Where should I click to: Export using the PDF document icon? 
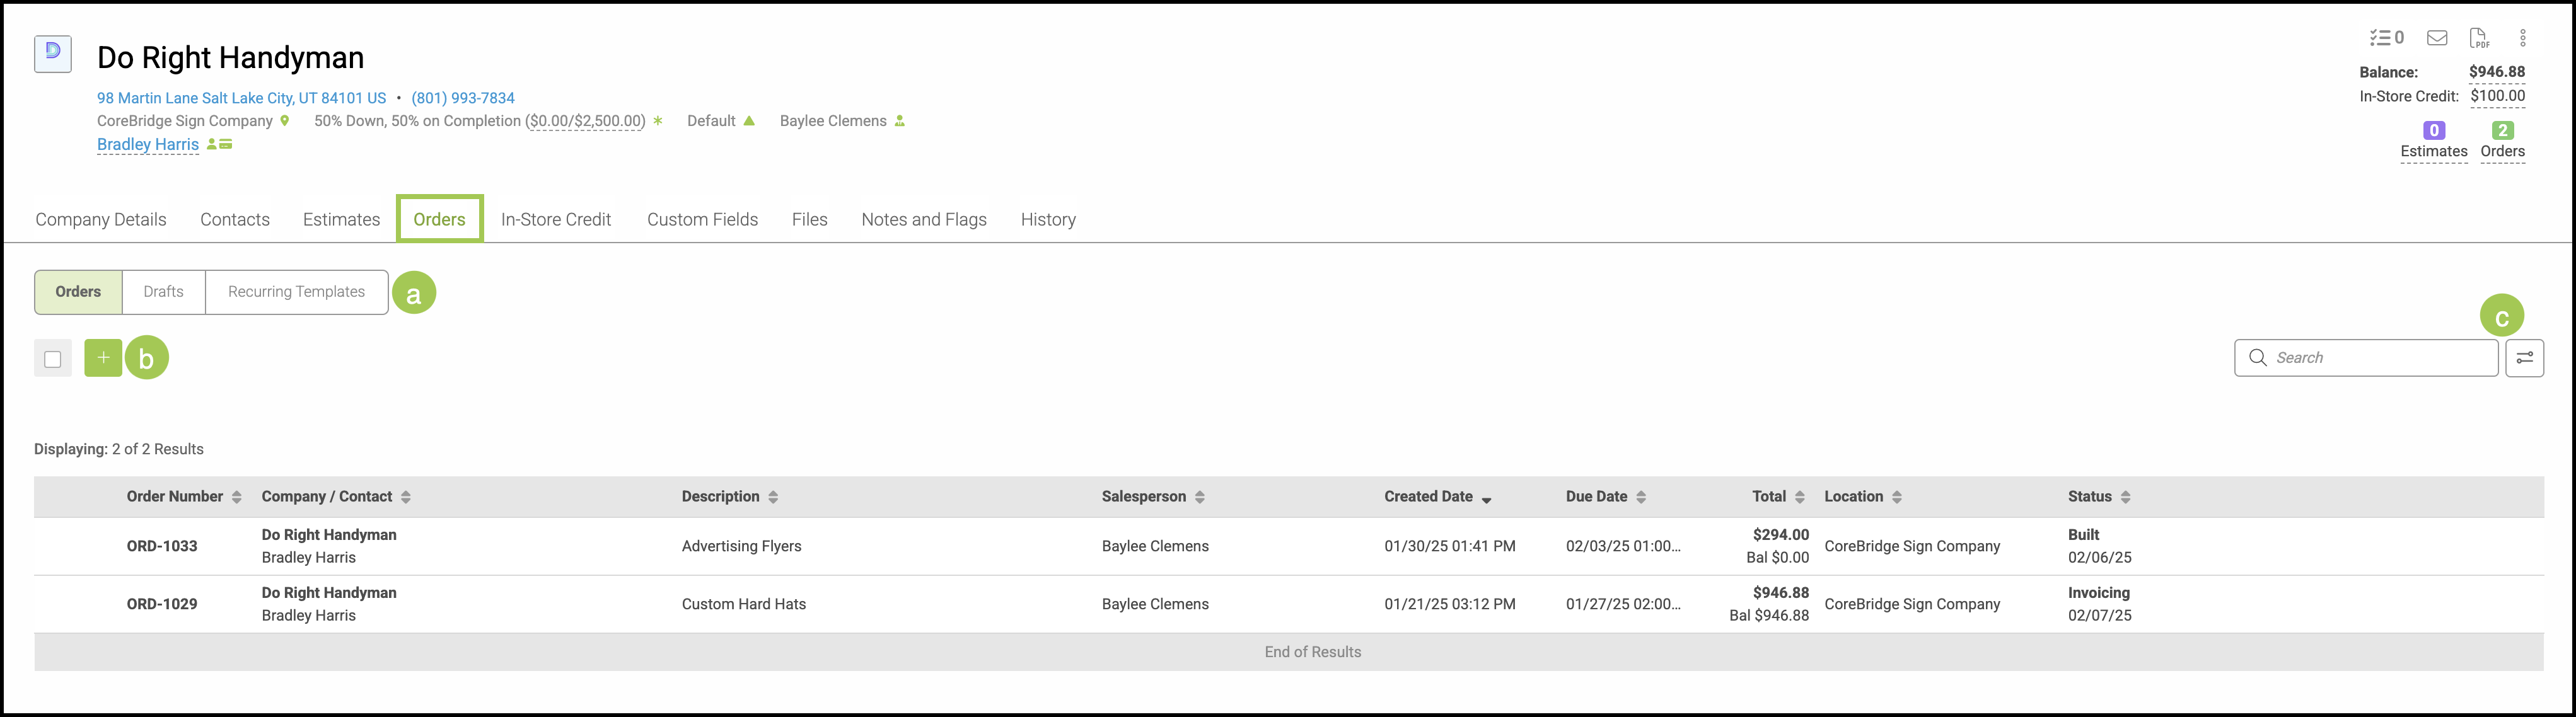(x=2479, y=38)
